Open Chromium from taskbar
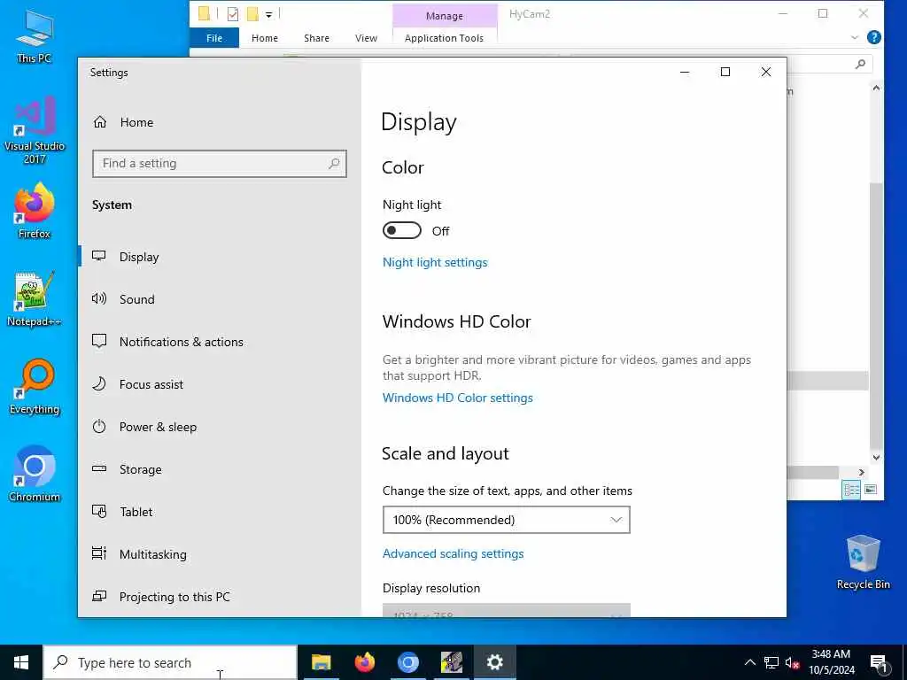The width and height of the screenshot is (907, 680). click(x=407, y=662)
